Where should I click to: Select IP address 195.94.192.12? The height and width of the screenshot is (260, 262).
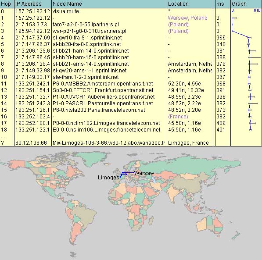pos(32,31)
